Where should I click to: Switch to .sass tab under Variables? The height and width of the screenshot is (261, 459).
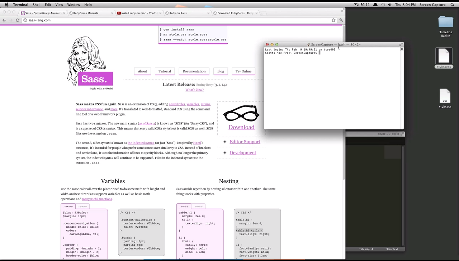(82, 206)
